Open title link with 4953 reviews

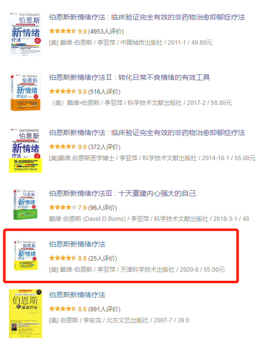pos(147,17)
